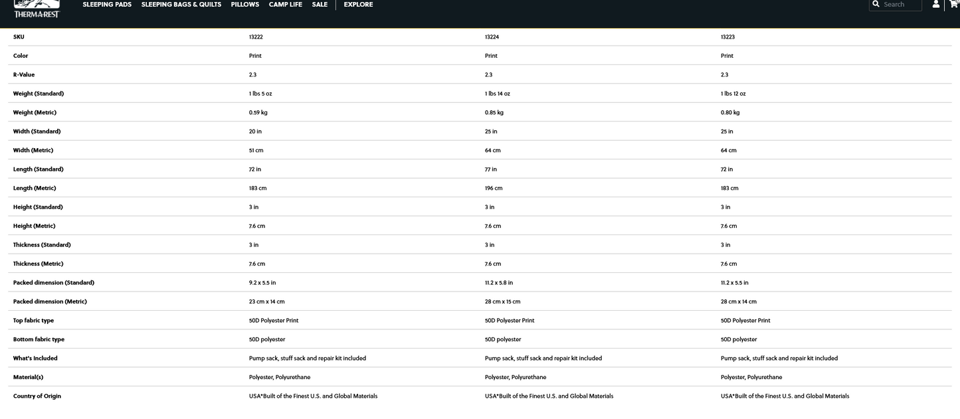Click SKU value 13223
Image resolution: width=960 pixels, height=419 pixels.
tap(727, 37)
